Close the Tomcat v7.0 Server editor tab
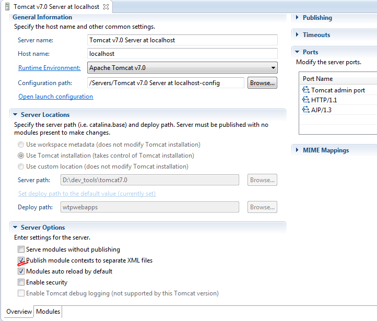This screenshot has height=321, width=377. (x=106, y=7)
